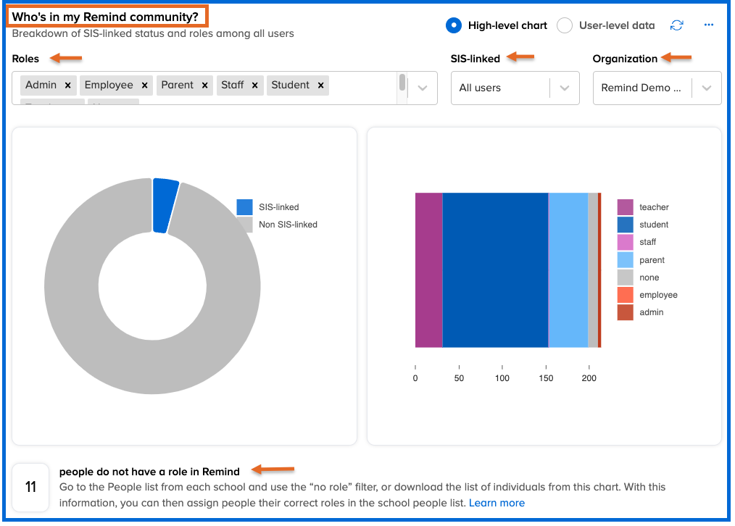The height and width of the screenshot is (526, 735).
Task: Click the refresh icon beside User-level data
Action: tap(676, 25)
